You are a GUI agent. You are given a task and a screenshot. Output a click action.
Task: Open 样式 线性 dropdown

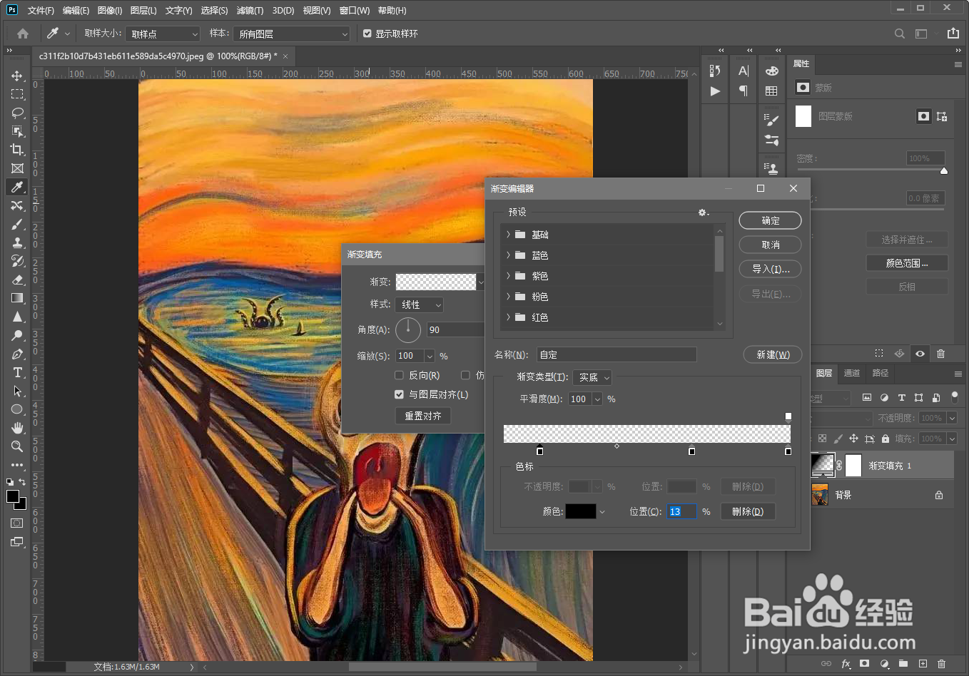click(x=420, y=304)
